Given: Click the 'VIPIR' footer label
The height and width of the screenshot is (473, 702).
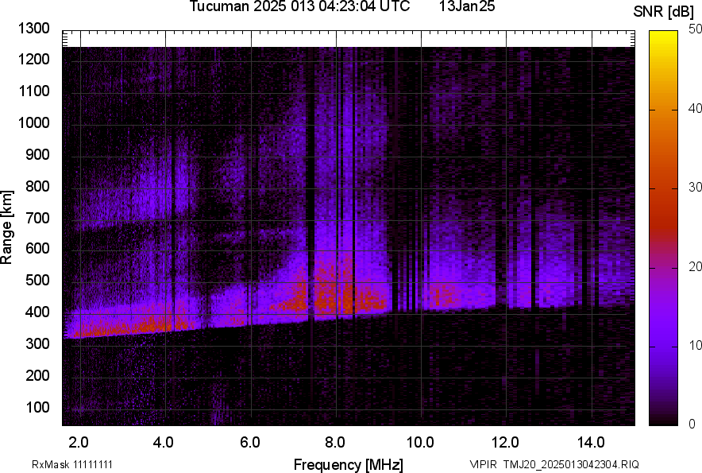Looking at the screenshot, I should click(x=483, y=464).
